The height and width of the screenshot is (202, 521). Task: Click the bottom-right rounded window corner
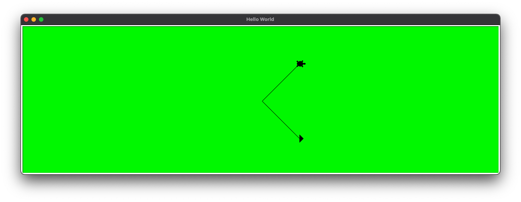tap(498, 173)
